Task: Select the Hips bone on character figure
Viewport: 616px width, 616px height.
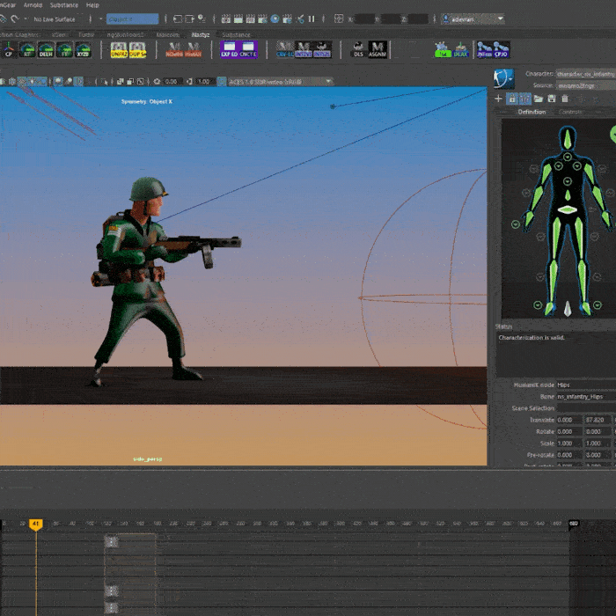Action: click(x=568, y=209)
